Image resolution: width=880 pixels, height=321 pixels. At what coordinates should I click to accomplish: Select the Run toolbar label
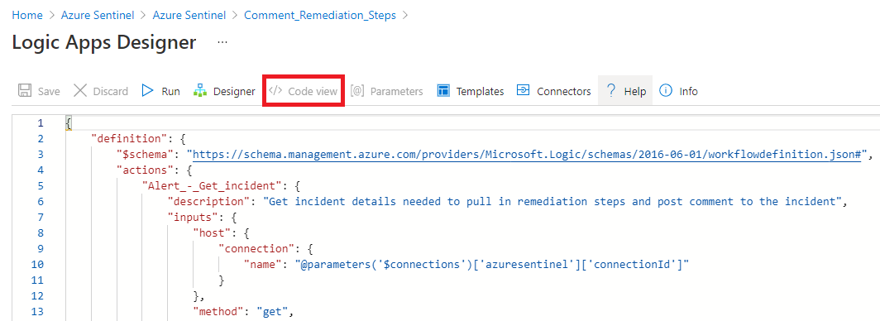[170, 92]
